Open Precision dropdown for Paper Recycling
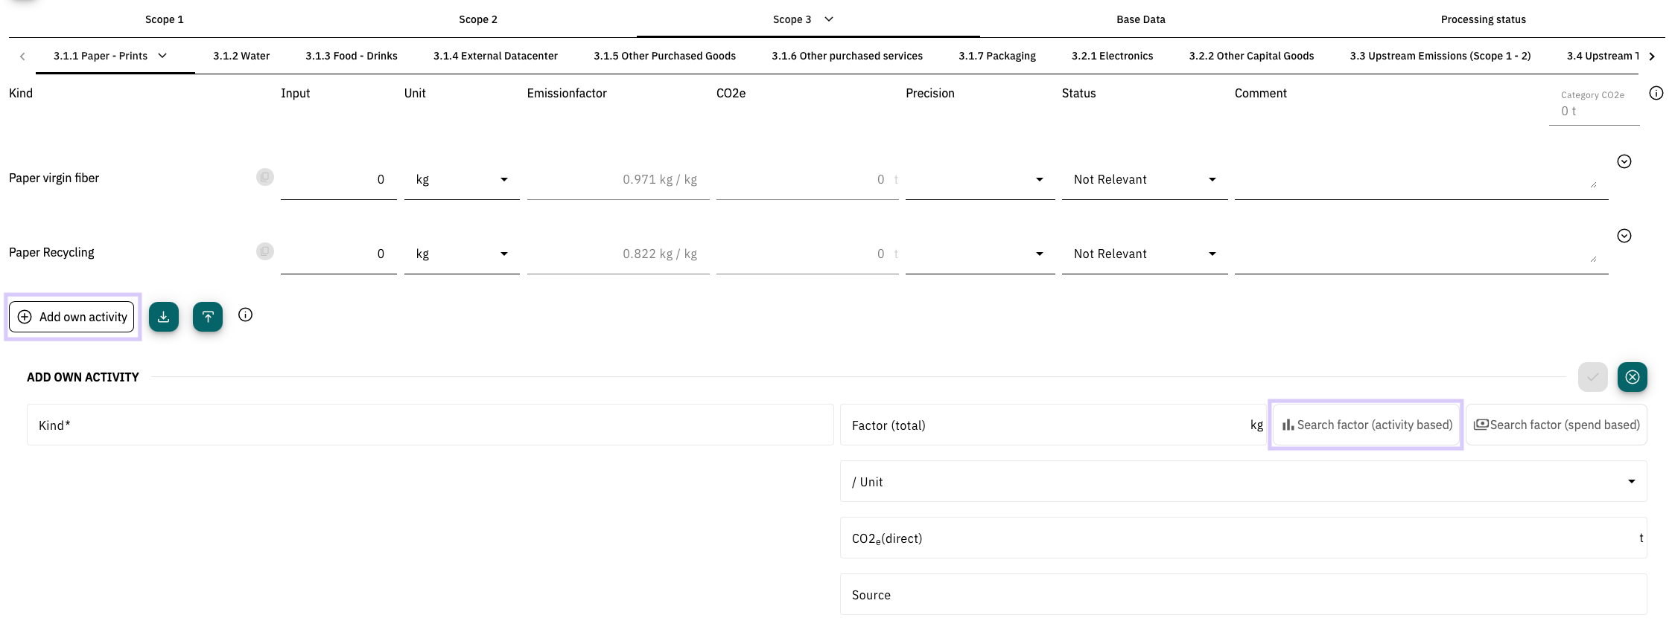 coord(979,254)
